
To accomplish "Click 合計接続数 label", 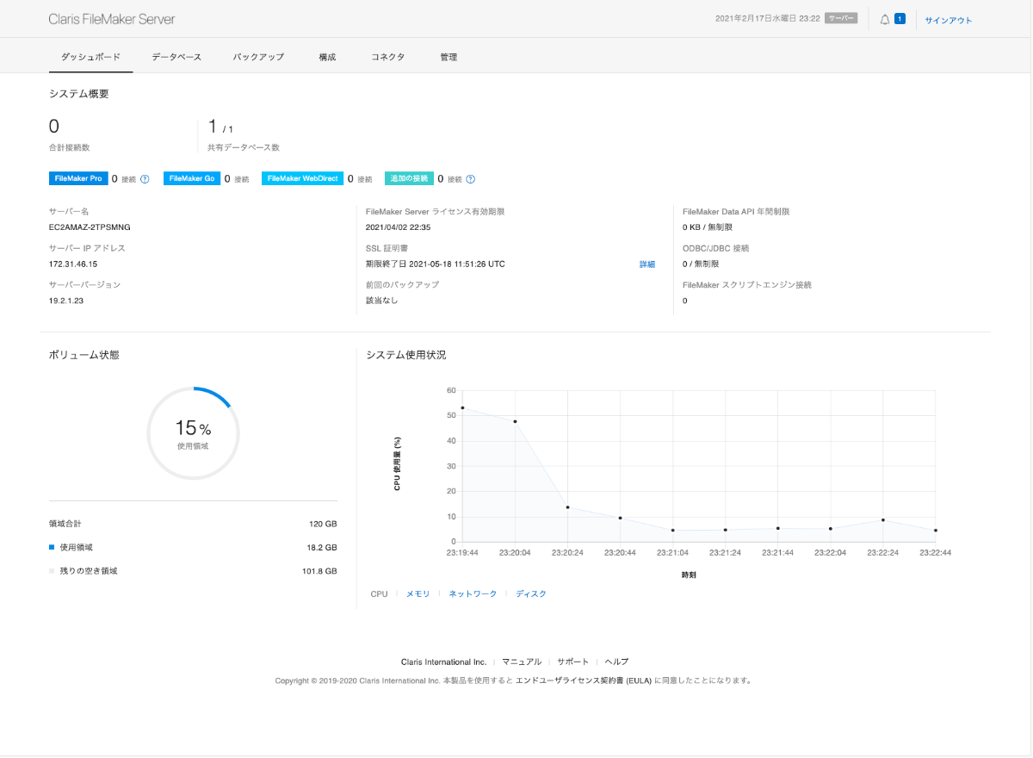I will pos(69,148).
